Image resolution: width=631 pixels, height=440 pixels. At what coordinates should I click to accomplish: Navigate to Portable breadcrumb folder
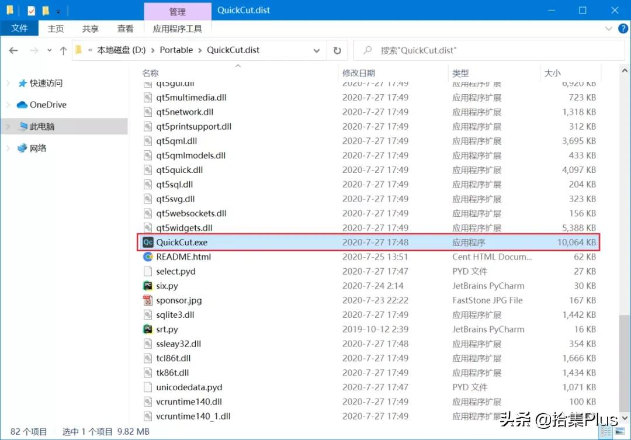tap(176, 50)
